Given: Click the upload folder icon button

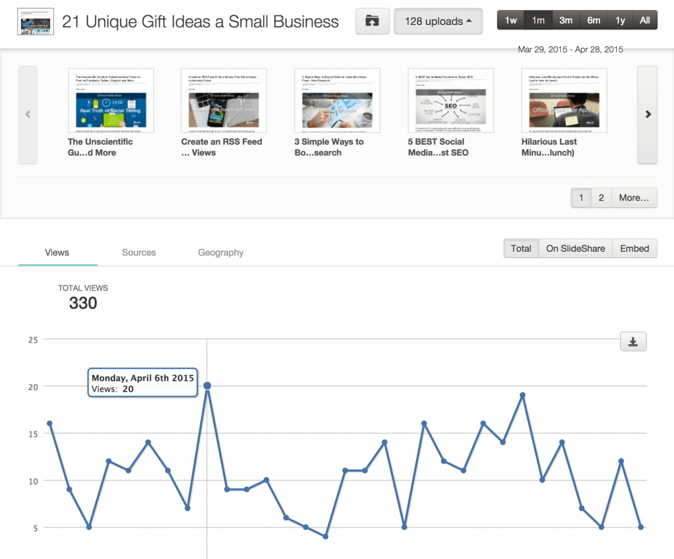Looking at the screenshot, I should pyautogui.click(x=372, y=21).
